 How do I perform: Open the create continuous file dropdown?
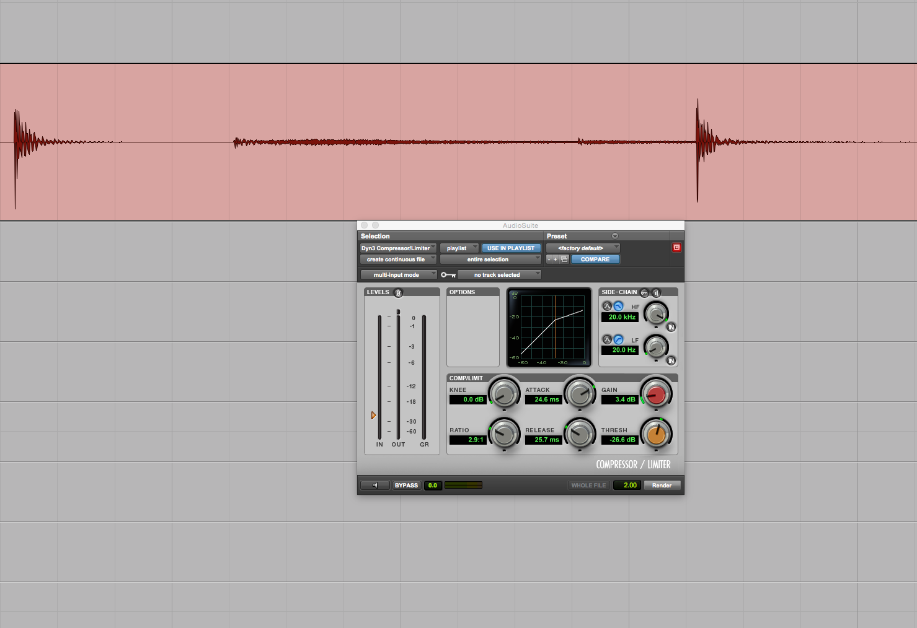(398, 259)
